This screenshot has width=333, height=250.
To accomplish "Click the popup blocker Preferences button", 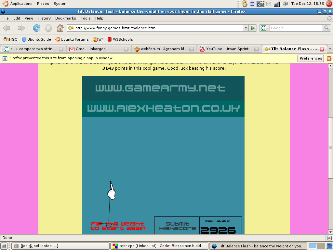I will pos(311,58).
